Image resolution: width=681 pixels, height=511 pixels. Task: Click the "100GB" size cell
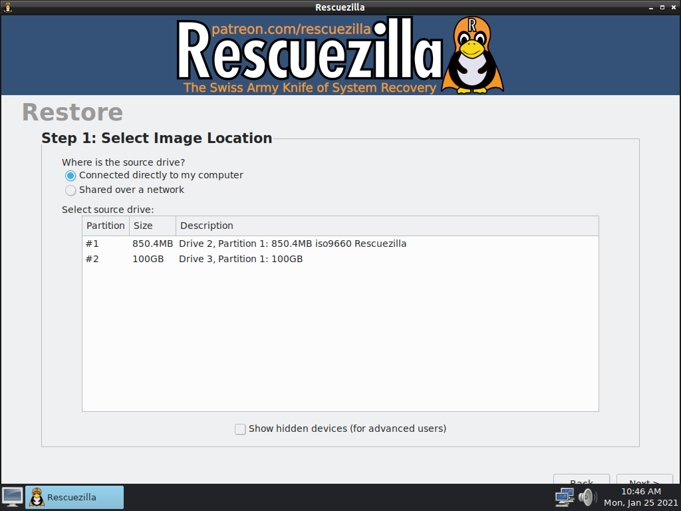coord(148,259)
